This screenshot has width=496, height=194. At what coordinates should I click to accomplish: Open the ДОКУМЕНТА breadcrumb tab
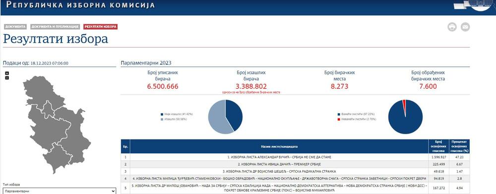15,27
